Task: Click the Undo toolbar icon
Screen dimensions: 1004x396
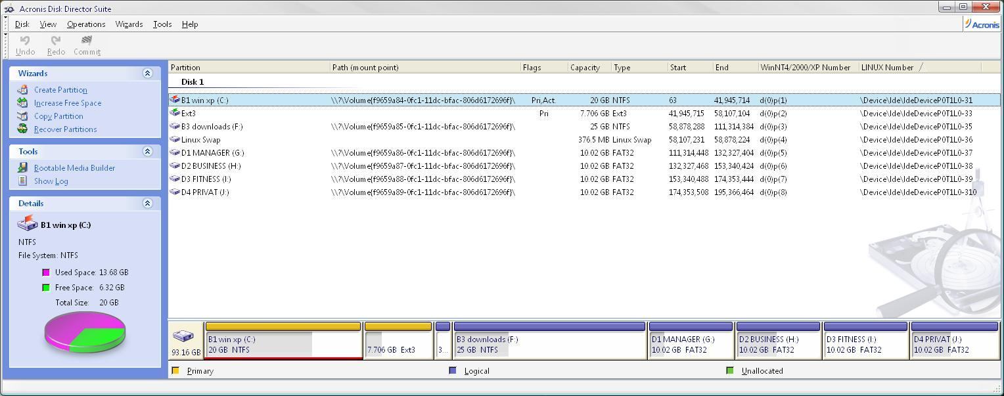Action: [x=25, y=40]
